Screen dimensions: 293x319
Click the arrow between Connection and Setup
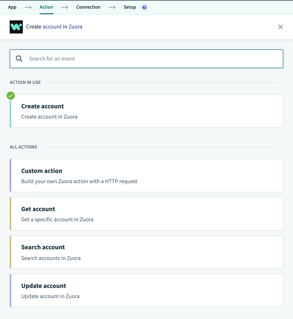[112, 7]
